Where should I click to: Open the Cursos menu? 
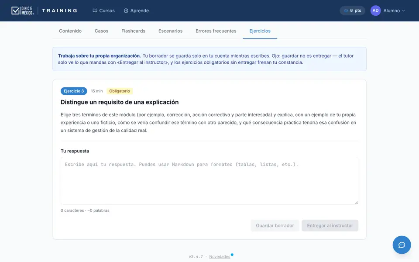(x=103, y=10)
